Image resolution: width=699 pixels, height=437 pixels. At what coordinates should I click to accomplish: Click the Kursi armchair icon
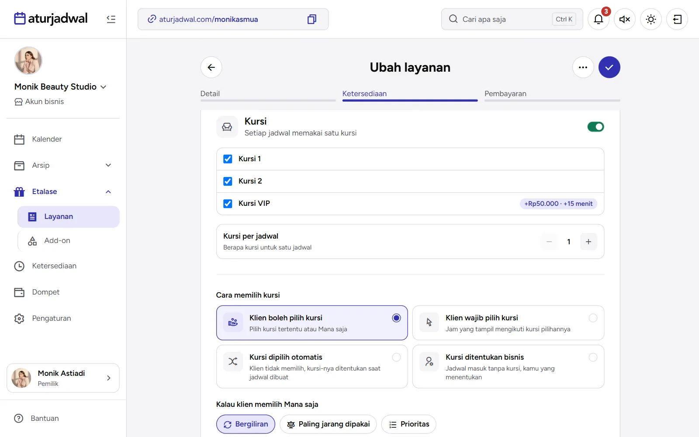[x=227, y=127]
